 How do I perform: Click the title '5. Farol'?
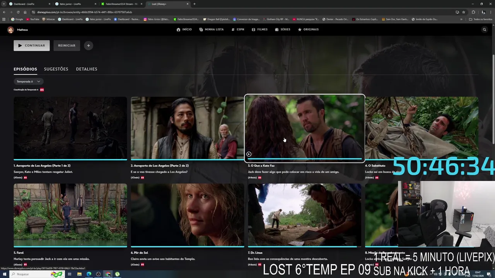pyautogui.click(x=19, y=253)
